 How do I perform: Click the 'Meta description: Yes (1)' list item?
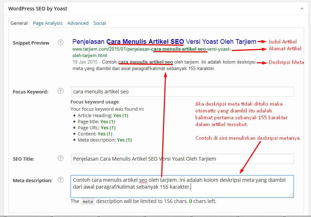point(105,140)
